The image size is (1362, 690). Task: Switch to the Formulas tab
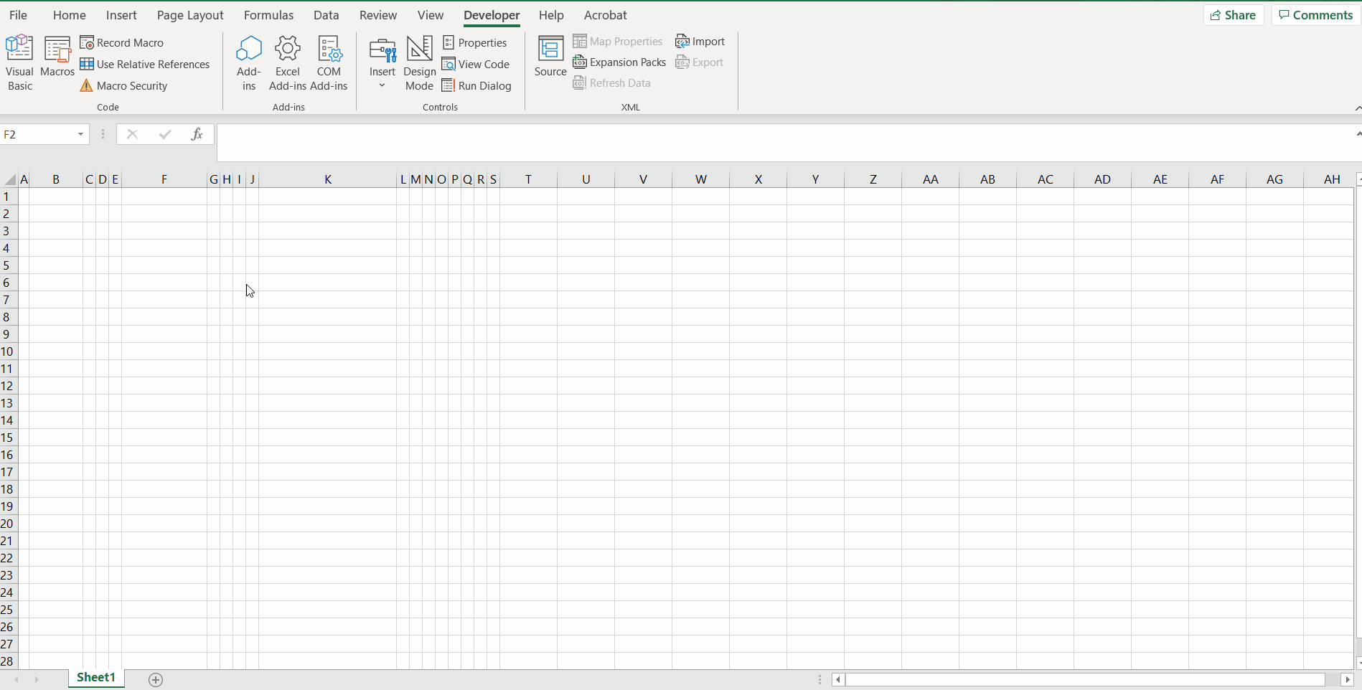pos(268,14)
